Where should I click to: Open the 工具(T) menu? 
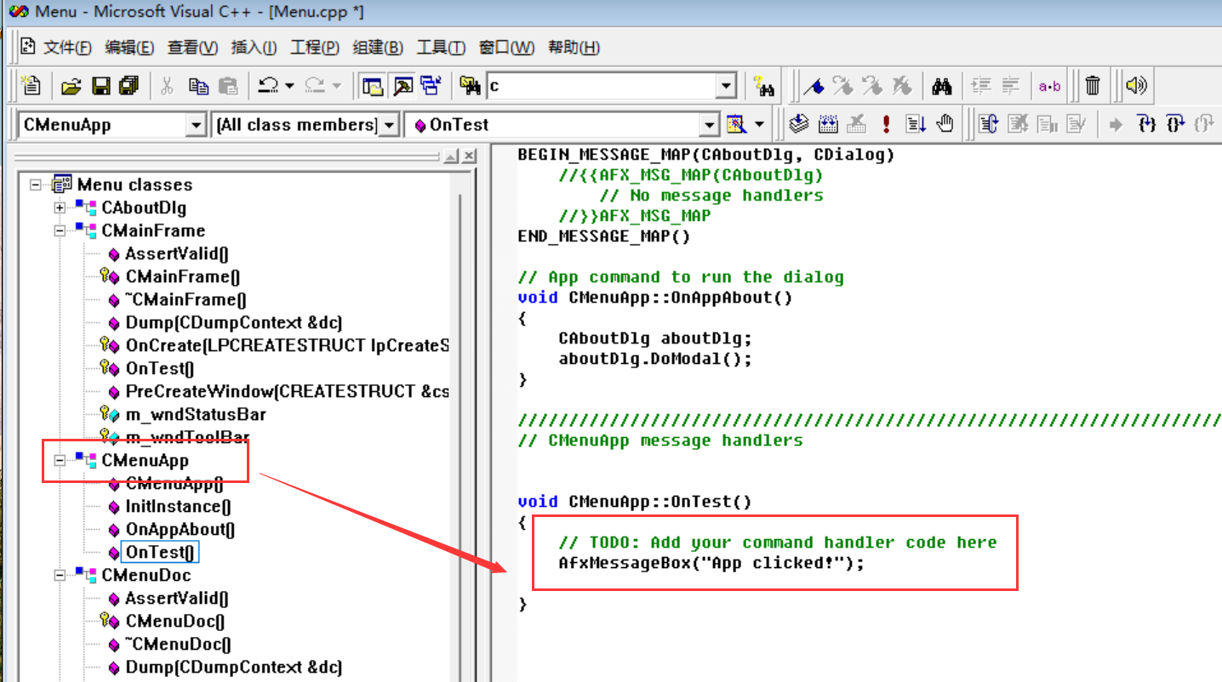pos(441,48)
